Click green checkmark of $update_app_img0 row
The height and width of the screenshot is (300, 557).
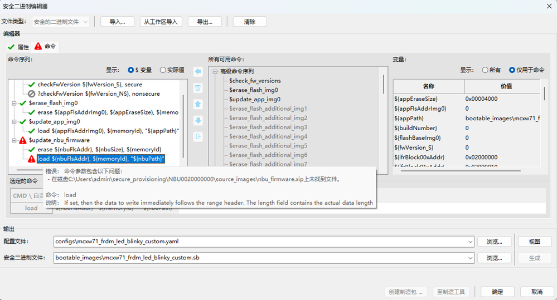23,122
